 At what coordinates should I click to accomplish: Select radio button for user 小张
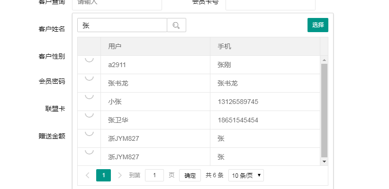89,96
